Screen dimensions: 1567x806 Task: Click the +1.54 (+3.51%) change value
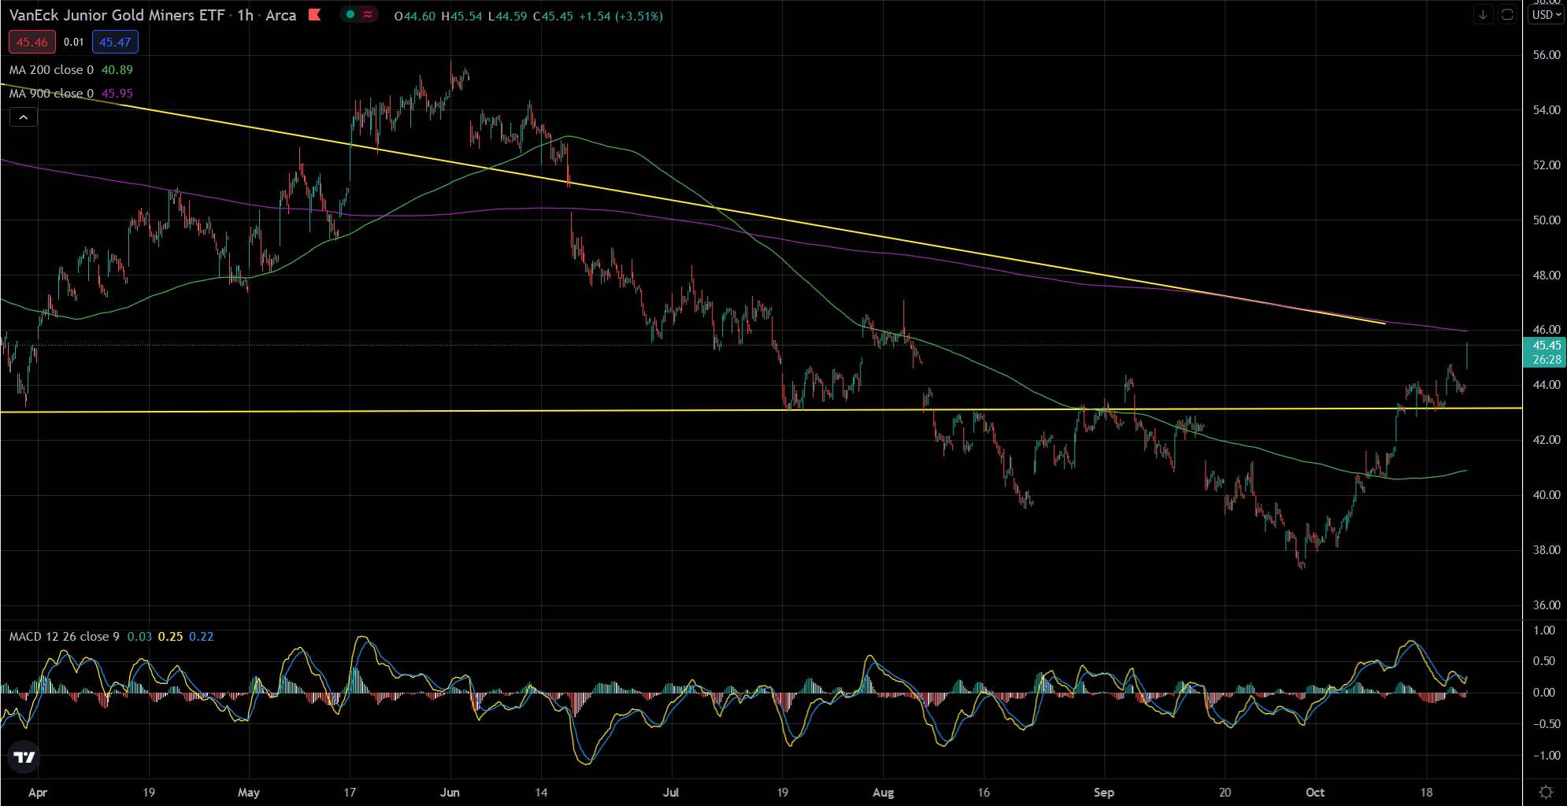pyautogui.click(x=621, y=16)
